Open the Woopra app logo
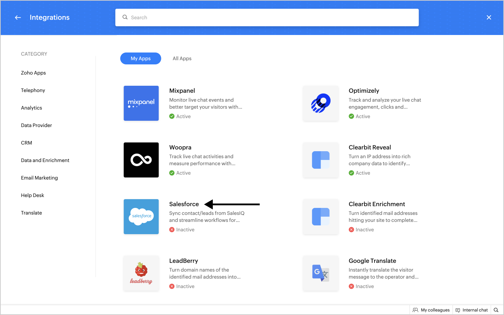 (141, 160)
